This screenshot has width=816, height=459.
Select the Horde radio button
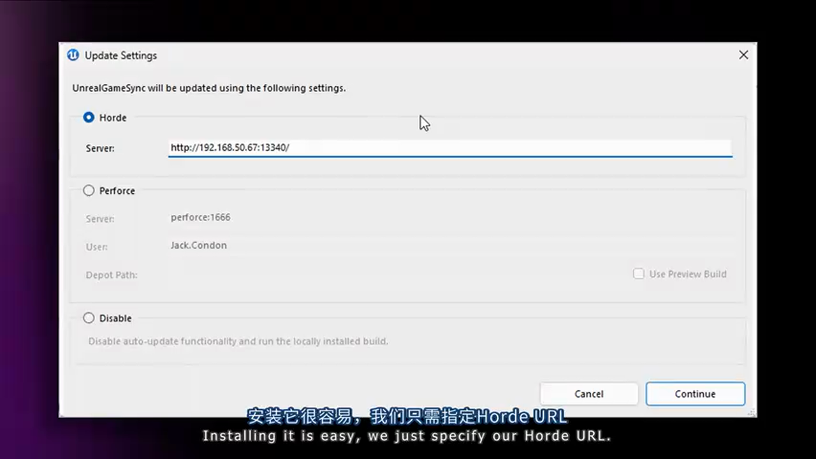(89, 117)
